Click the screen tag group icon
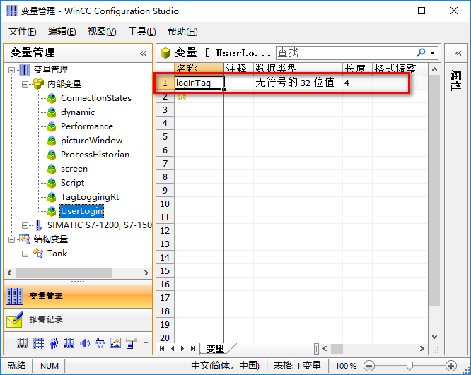Image resolution: width=471 pixels, height=375 pixels. pos(52,169)
